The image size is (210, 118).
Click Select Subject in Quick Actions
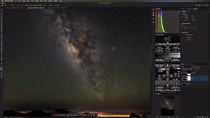[x=189, y=37]
